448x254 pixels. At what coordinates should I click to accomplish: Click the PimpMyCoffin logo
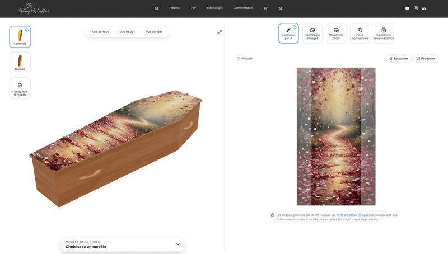point(34,8)
